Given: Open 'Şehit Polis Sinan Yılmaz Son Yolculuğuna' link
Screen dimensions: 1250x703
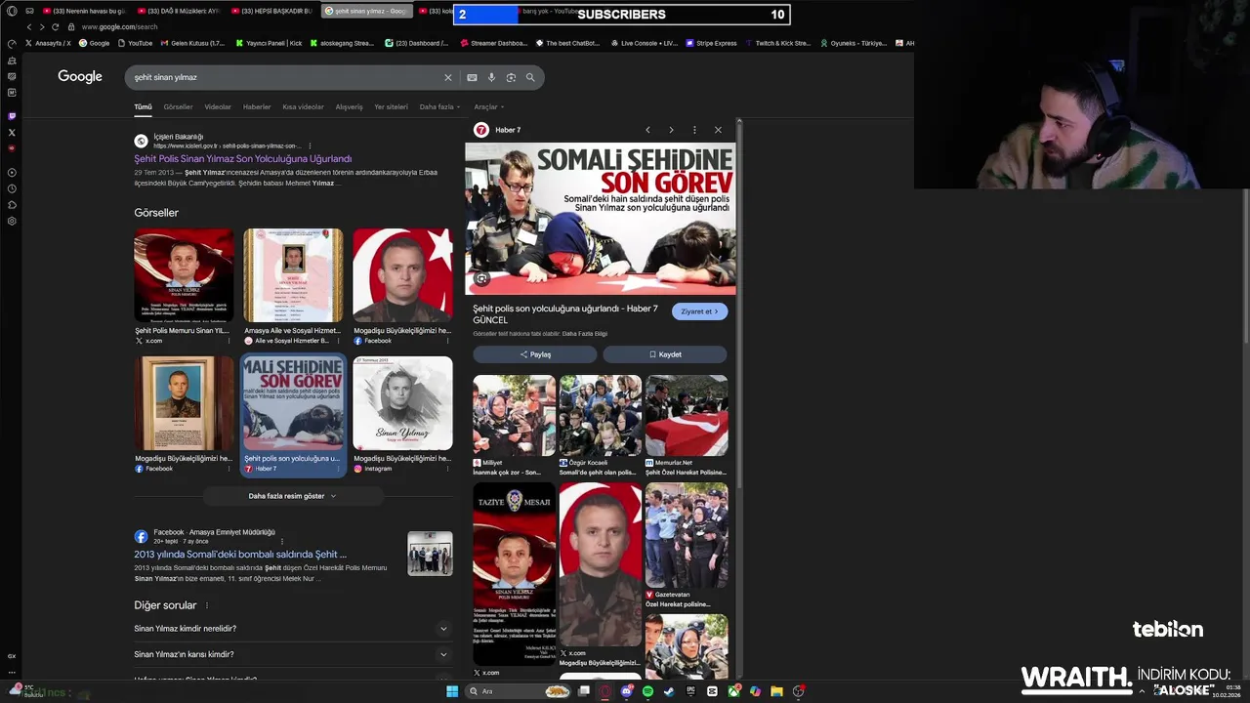Looking at the screenshot, I should [x=243, y=159].
